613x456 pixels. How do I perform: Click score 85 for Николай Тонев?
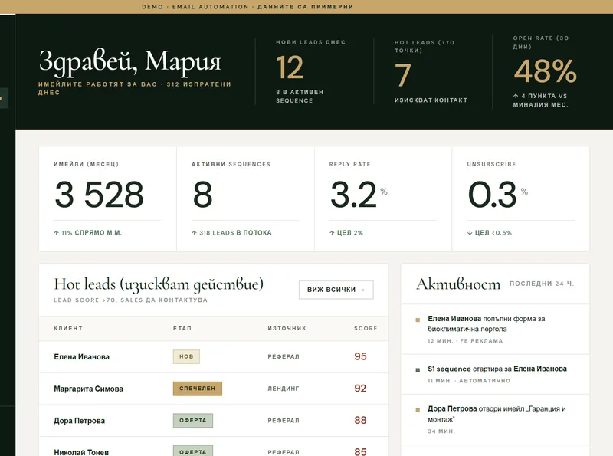click(x=360, y=451)
